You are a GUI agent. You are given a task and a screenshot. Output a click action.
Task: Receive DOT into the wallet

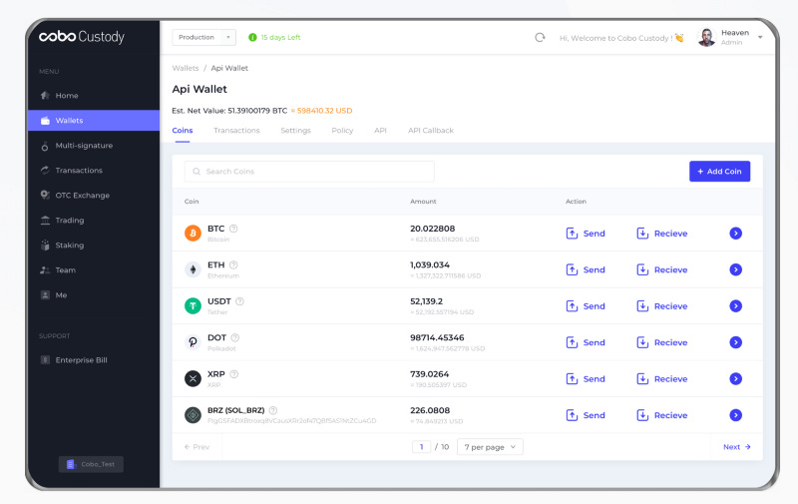pyautogui.click(x=662, y=342)
